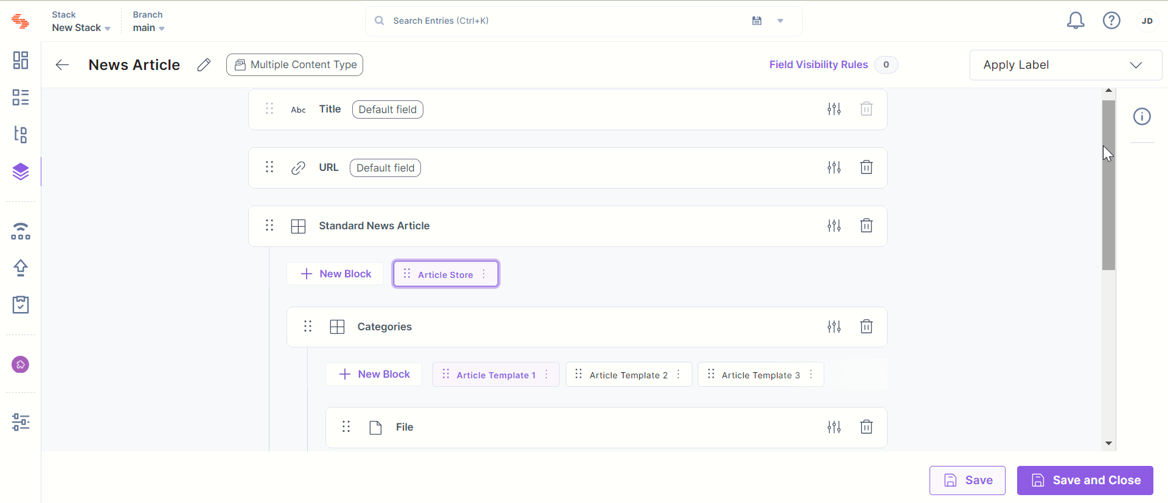Viewport: 1168px width, 503px height.
Task: Open the search bar dropdown arrow
Action: click(x=780, y=21)
